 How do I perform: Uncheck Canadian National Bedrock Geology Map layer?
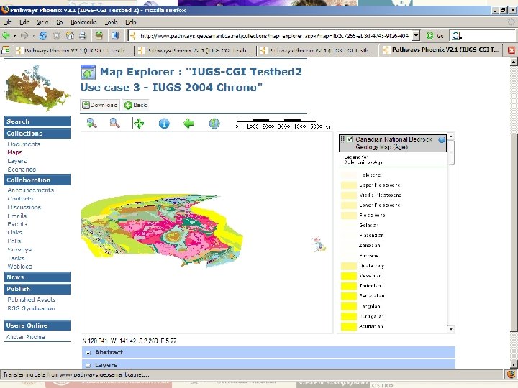click(350, 139)
